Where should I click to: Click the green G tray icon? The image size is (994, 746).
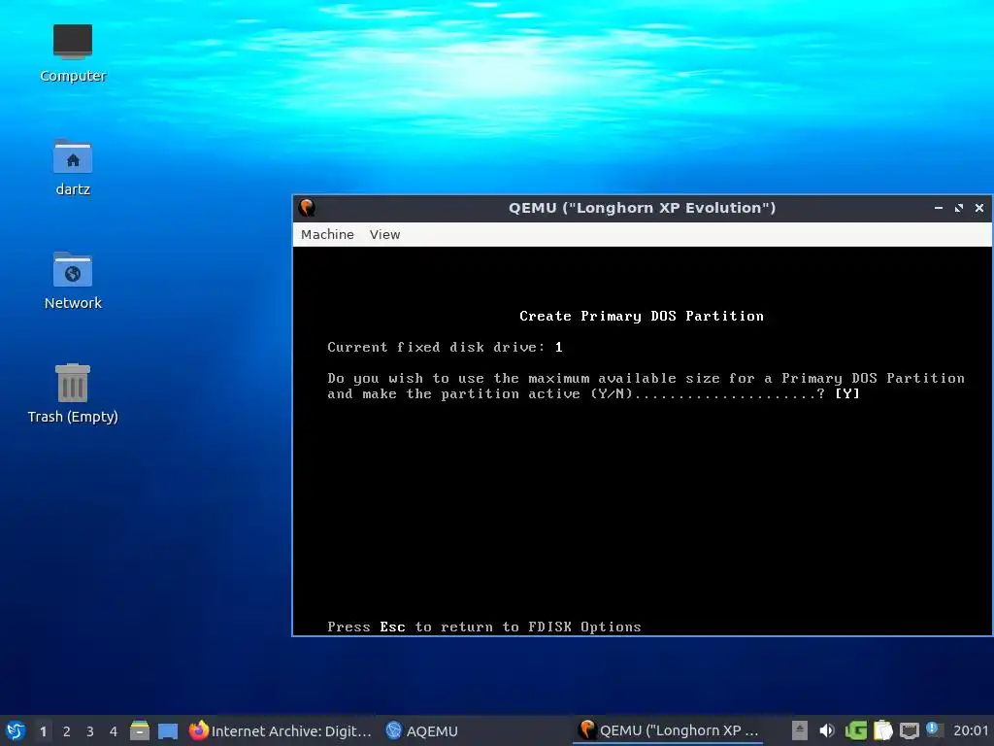(x=855, y=730)
